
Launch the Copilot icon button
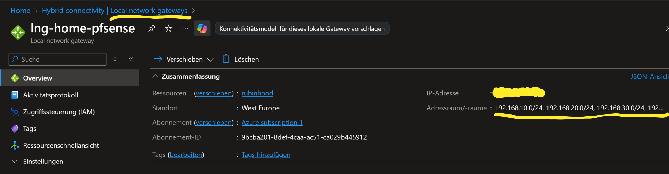point(202,28)
